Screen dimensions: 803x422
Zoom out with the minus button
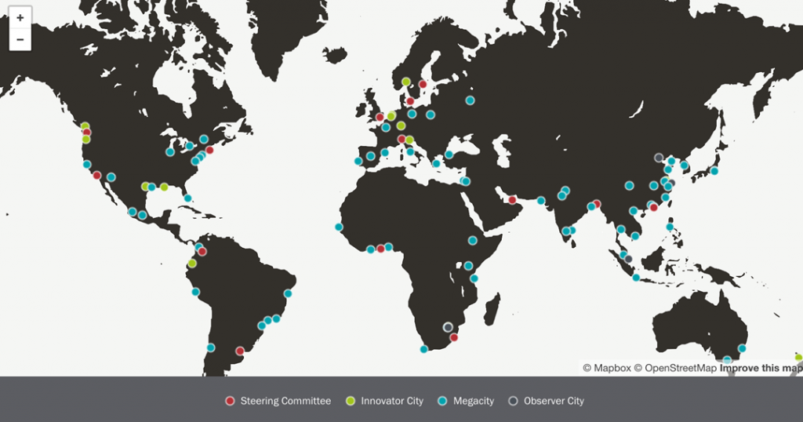tap(20, 39)
